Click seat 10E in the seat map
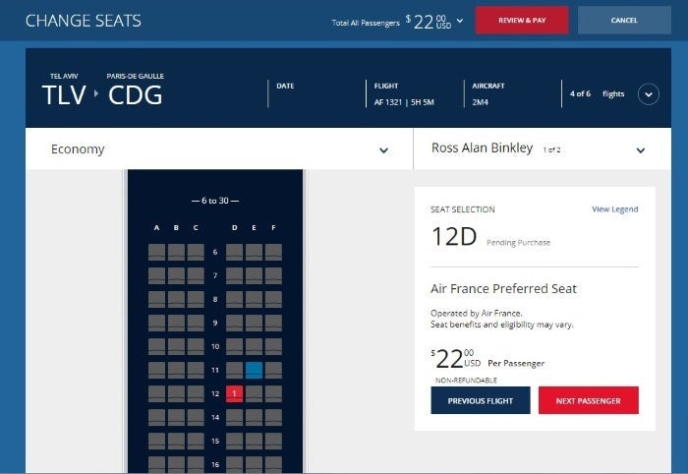The image size is (688, 474). click(x=254, y=347)
